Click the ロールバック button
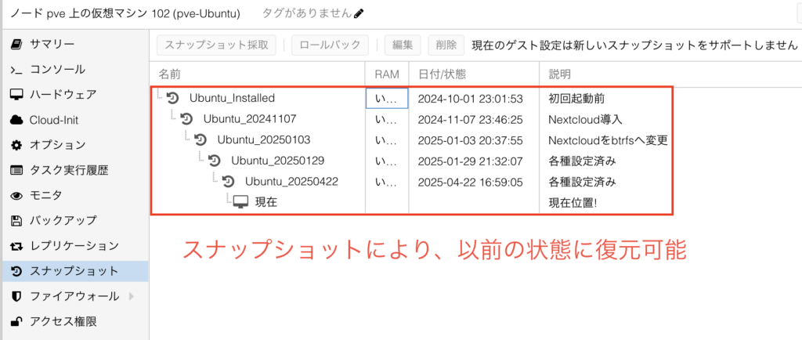This screenshot has width=802, height=340. point(330,45)
